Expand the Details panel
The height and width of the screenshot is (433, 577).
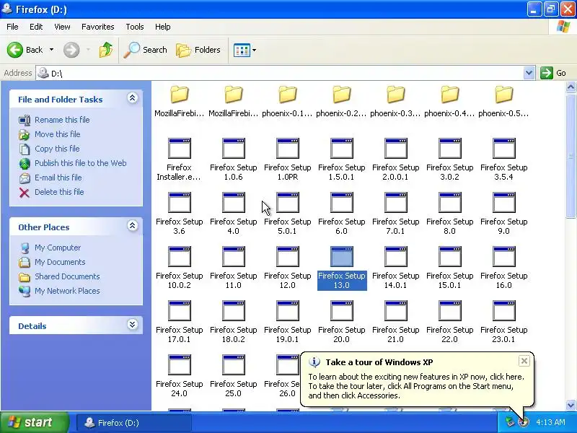pos(133,324)
